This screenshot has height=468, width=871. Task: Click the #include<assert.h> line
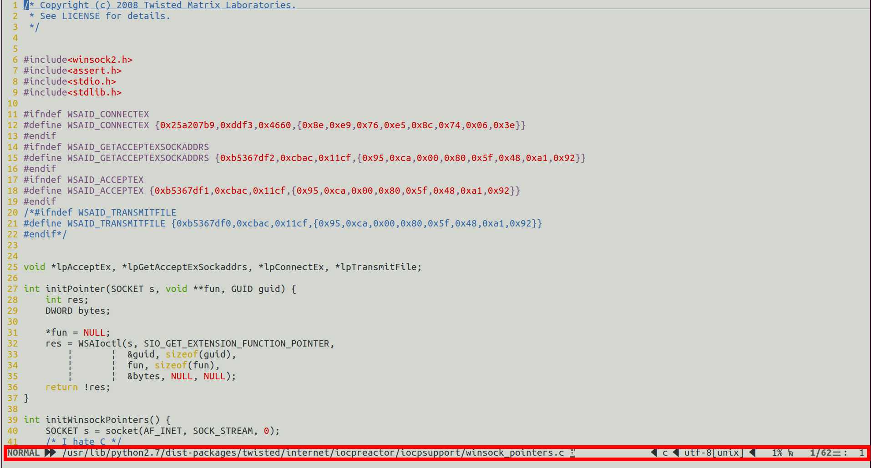[x=72, y=70]
